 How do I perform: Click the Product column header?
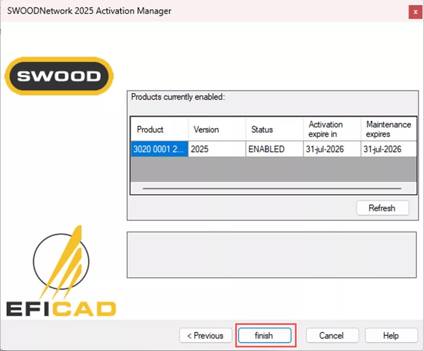click(x=159, y=129)
